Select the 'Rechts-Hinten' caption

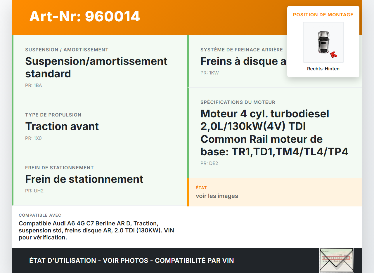coord(323,69)
